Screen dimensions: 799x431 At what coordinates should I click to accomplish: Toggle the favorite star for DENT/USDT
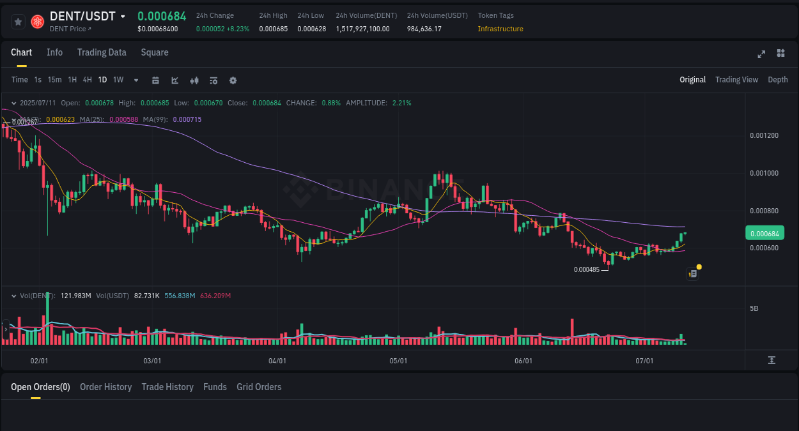pos(17,21)
